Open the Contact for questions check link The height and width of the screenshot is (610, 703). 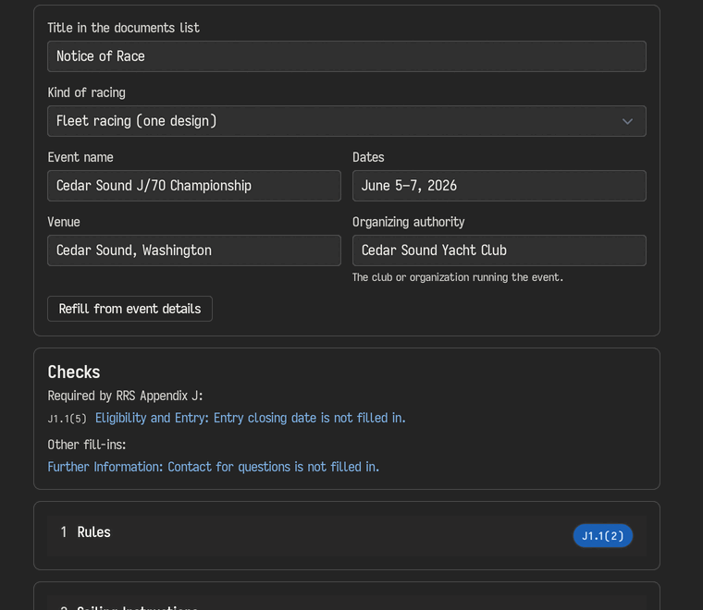coord(214,467)
